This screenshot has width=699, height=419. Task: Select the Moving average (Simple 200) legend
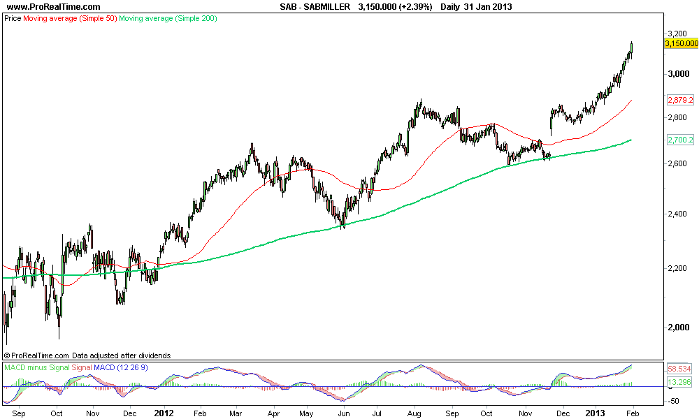168,19
